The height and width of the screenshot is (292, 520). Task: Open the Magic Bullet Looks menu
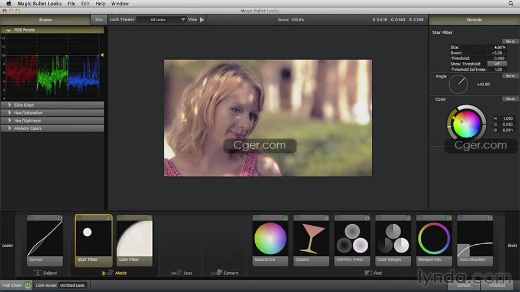point(40,4)
